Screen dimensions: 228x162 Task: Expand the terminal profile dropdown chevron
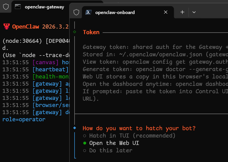coord(194,12)
